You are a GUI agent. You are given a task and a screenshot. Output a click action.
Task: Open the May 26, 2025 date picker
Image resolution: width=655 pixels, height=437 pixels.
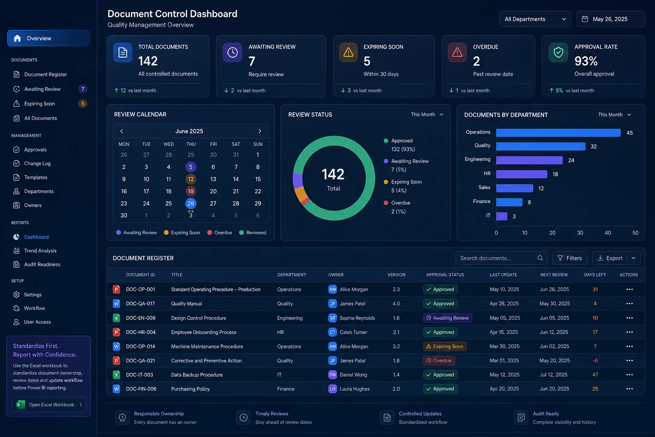611,19
